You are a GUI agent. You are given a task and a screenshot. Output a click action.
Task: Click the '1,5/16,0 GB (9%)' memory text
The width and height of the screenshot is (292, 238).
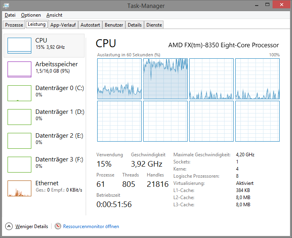pyautogui.click(x=53, y=71)
